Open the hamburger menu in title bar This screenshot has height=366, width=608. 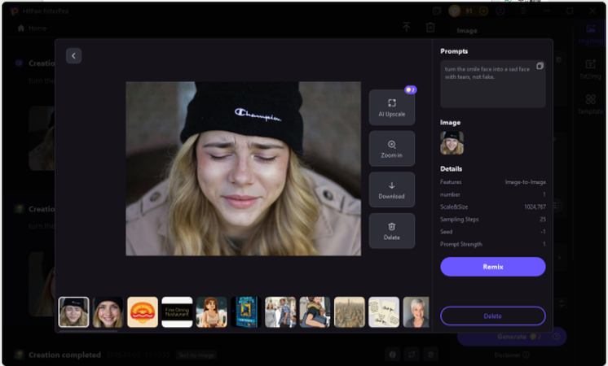pyautogui.click(x=523, y=11)
